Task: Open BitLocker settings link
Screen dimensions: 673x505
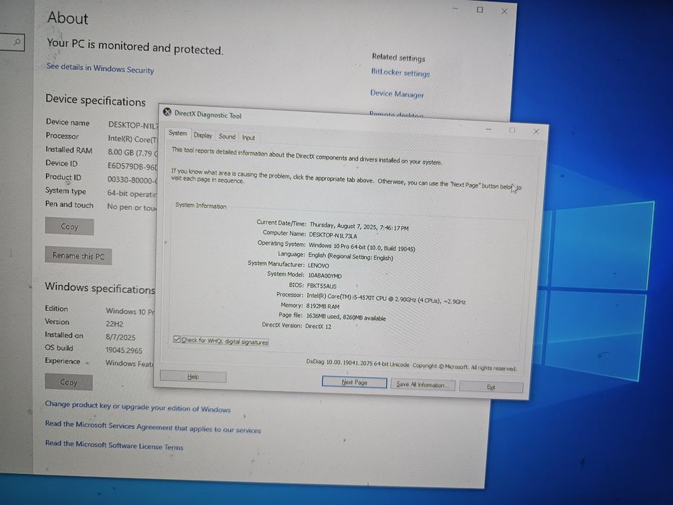Action: 400,73
